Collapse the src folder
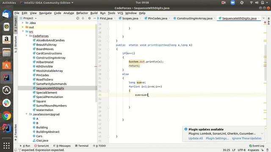The width and height of the screenshot is (271, 152). tap(23, 32)
